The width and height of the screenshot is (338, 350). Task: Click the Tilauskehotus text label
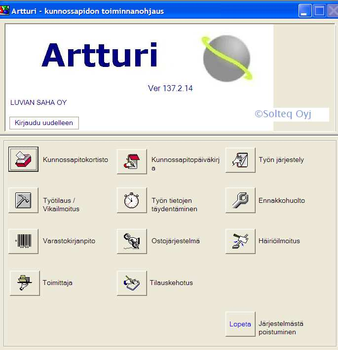coord(171,283)
